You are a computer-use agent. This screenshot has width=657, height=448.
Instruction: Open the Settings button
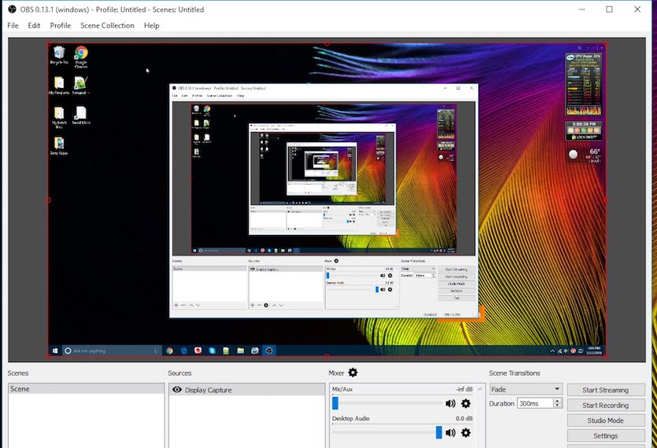pyautogui.click(x=606, y=436)
